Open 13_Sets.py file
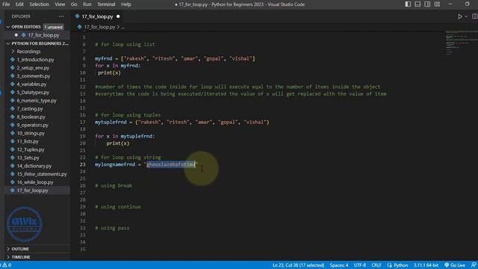Image resolution: width=478 pixels, height=269 pixels. [x=28, y=158]
